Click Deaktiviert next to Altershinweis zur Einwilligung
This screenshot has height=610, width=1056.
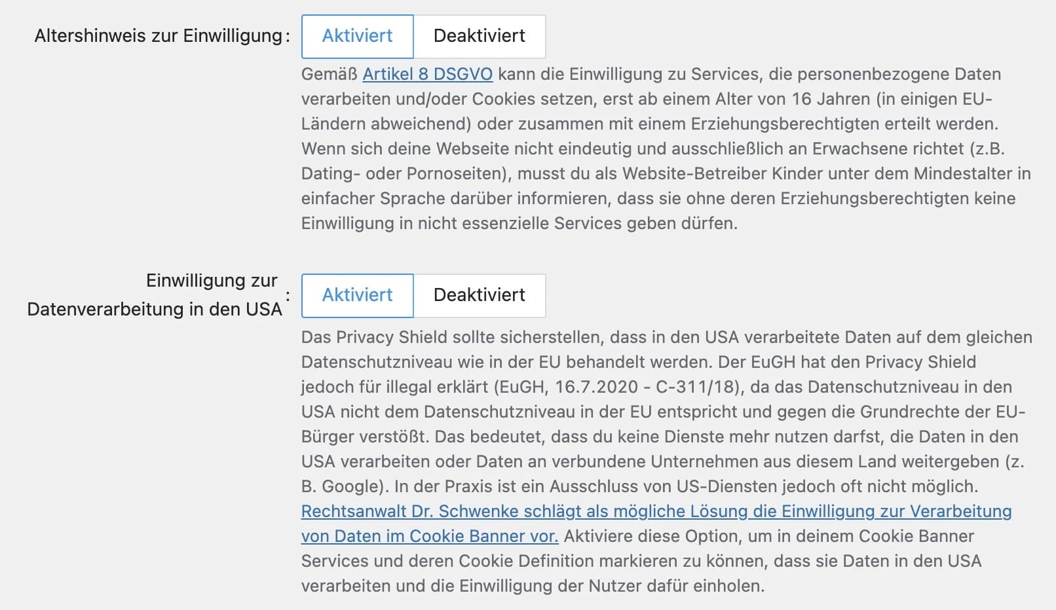coord(479,37)
